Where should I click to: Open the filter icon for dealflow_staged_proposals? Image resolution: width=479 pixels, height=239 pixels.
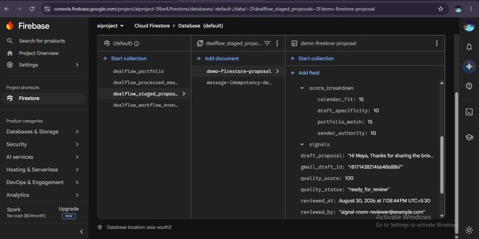click(267, 43)
